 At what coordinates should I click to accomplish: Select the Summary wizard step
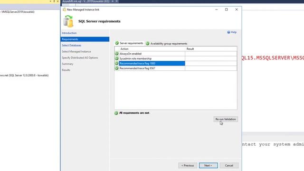67,64
